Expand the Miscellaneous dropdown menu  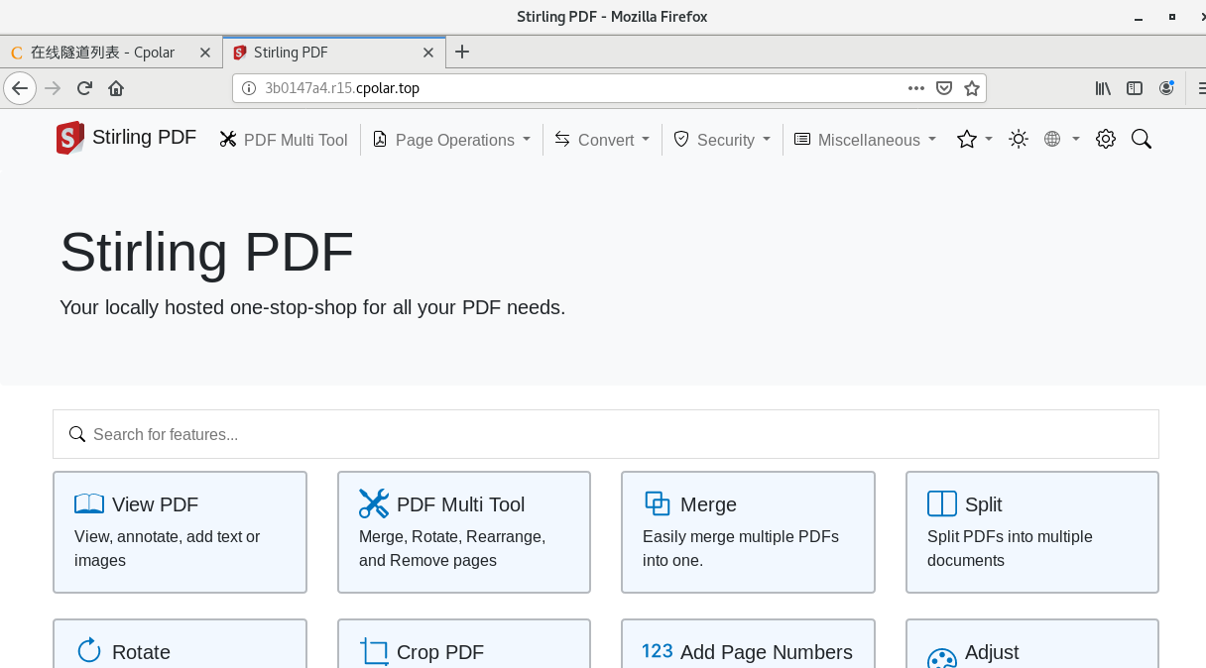(x=865, y=140)
